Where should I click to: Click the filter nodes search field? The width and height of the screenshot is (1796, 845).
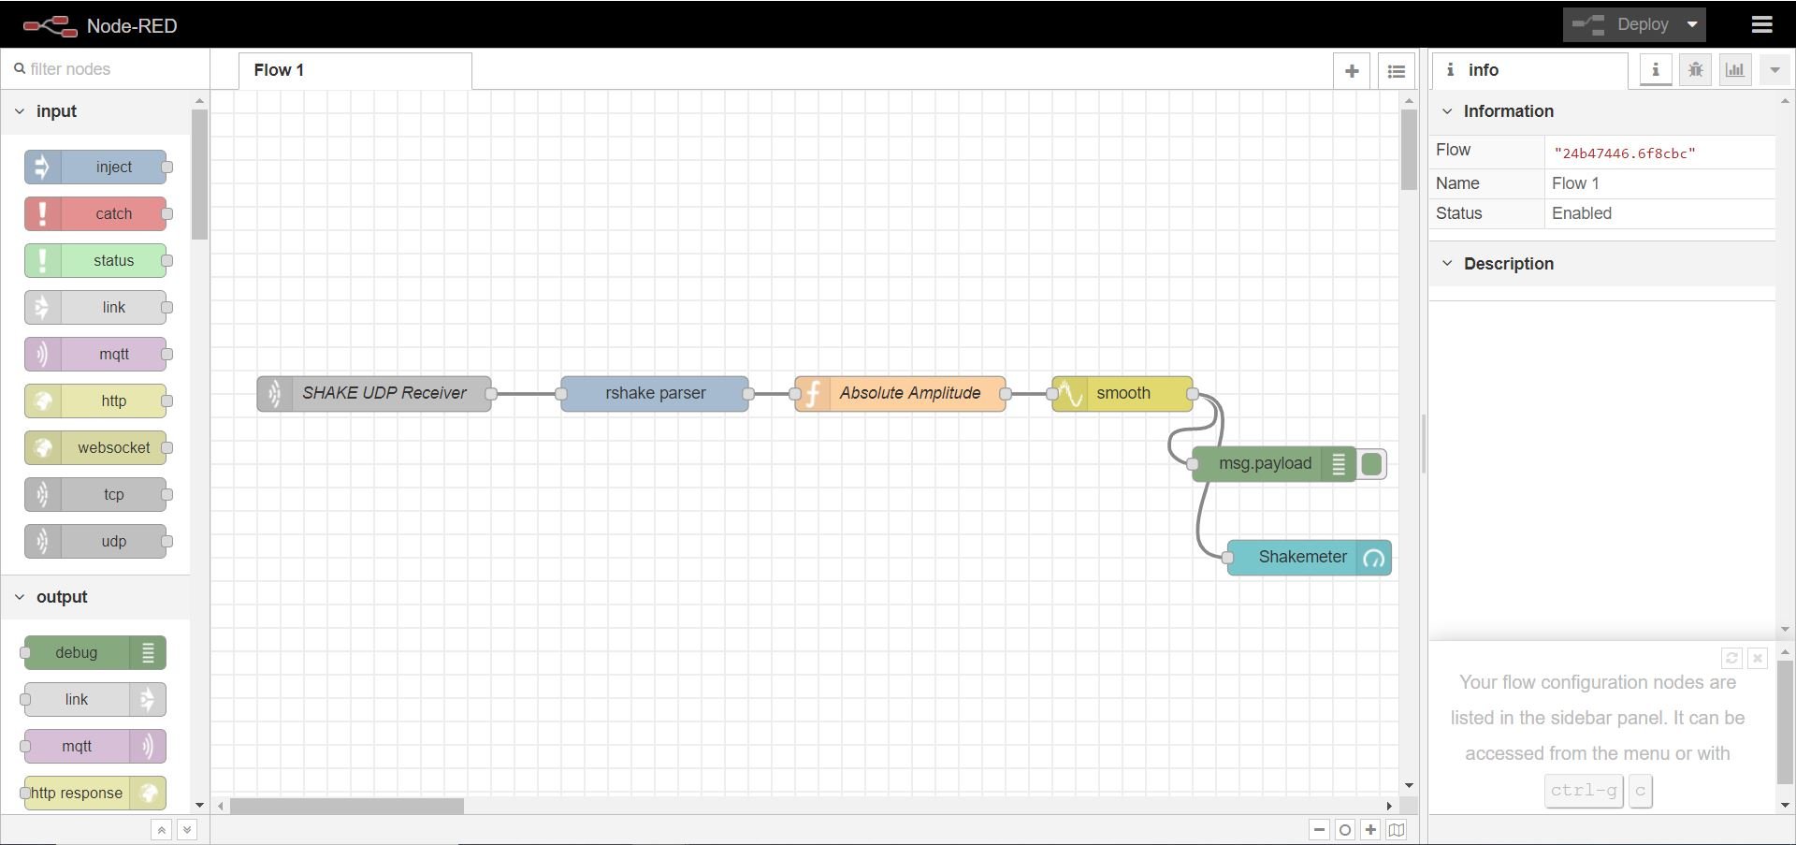tap(108, 69)
